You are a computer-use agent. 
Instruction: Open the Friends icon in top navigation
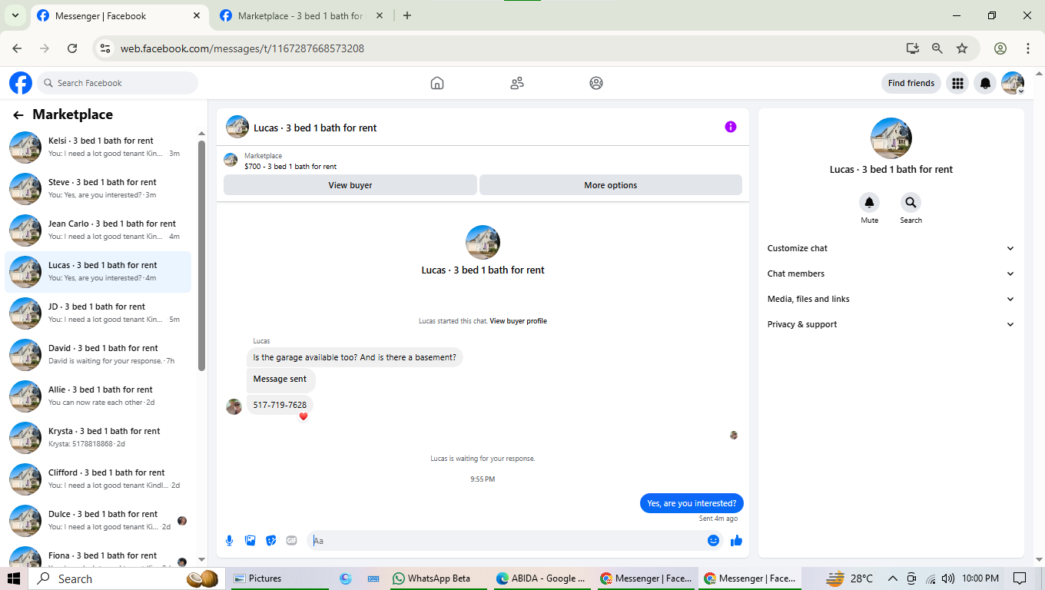point(517,83)
